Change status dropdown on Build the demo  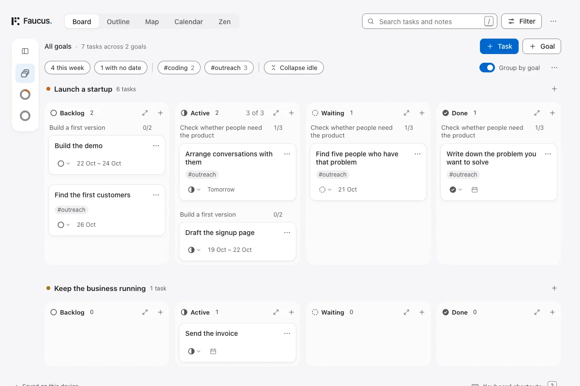(64, 164)
